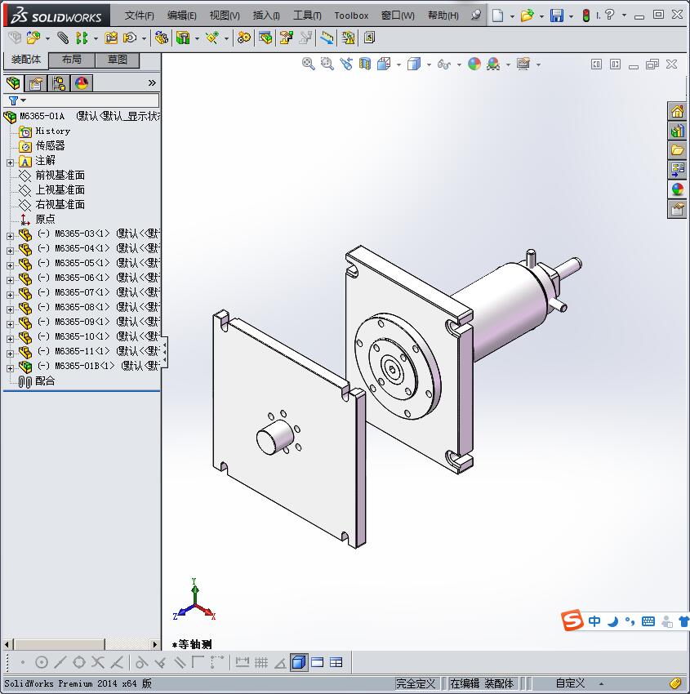This screenshot has height=694, width=690.
Task: Click Zoom to Area icon
Action: [x=327, y=65]
